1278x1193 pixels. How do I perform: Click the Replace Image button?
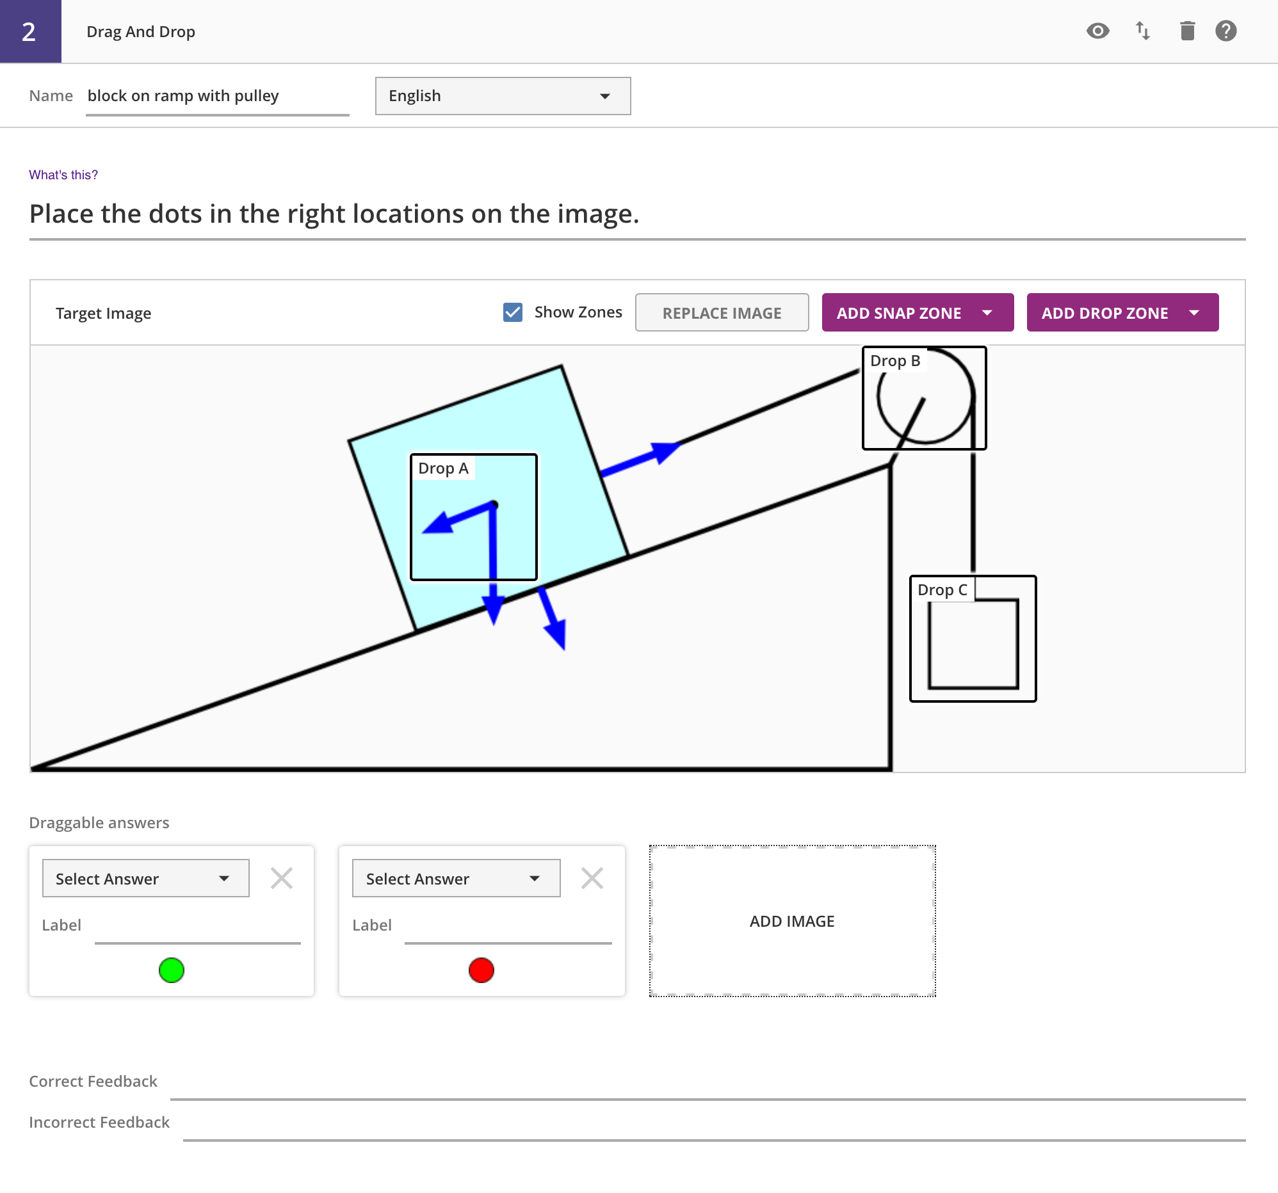(722, 313)
